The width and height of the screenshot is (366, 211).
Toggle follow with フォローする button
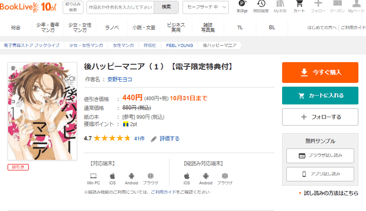tap(320, 117)
